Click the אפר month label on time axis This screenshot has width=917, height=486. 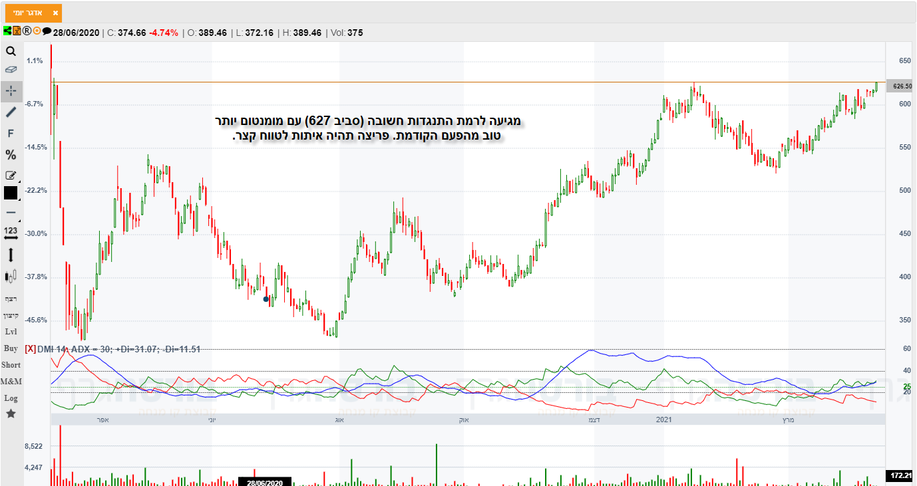102,420
